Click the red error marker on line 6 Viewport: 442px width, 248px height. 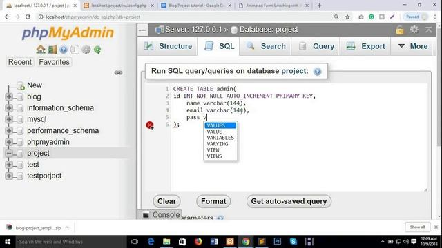point(150,125)
